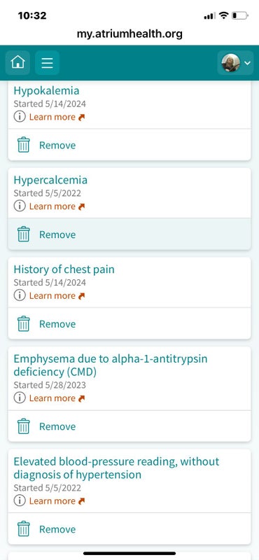Click info icon beside Hypokalemia Learn more

20,117
